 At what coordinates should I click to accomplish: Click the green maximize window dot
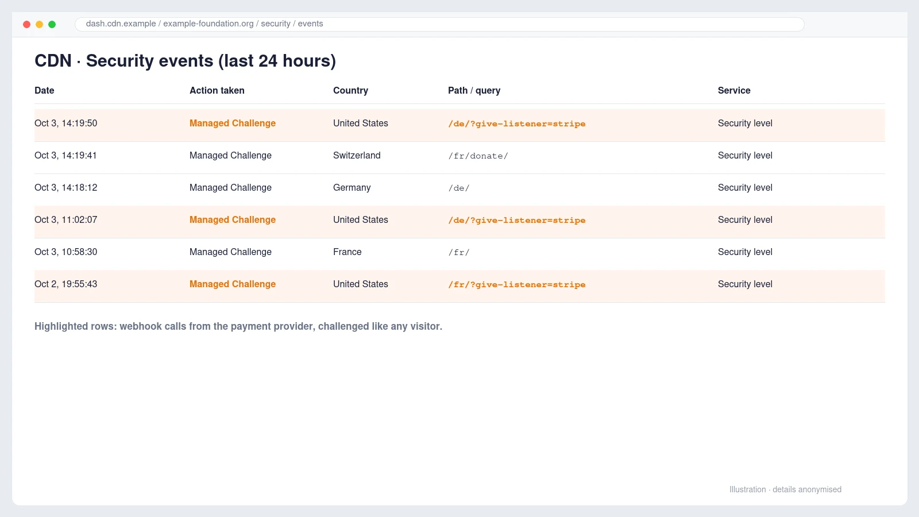click(x=52, y=24)
